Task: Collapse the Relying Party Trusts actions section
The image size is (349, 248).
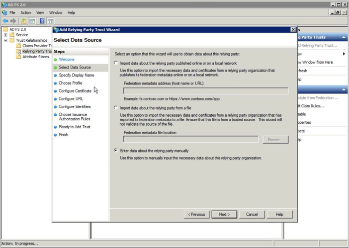Action: (x=344, y=37)
